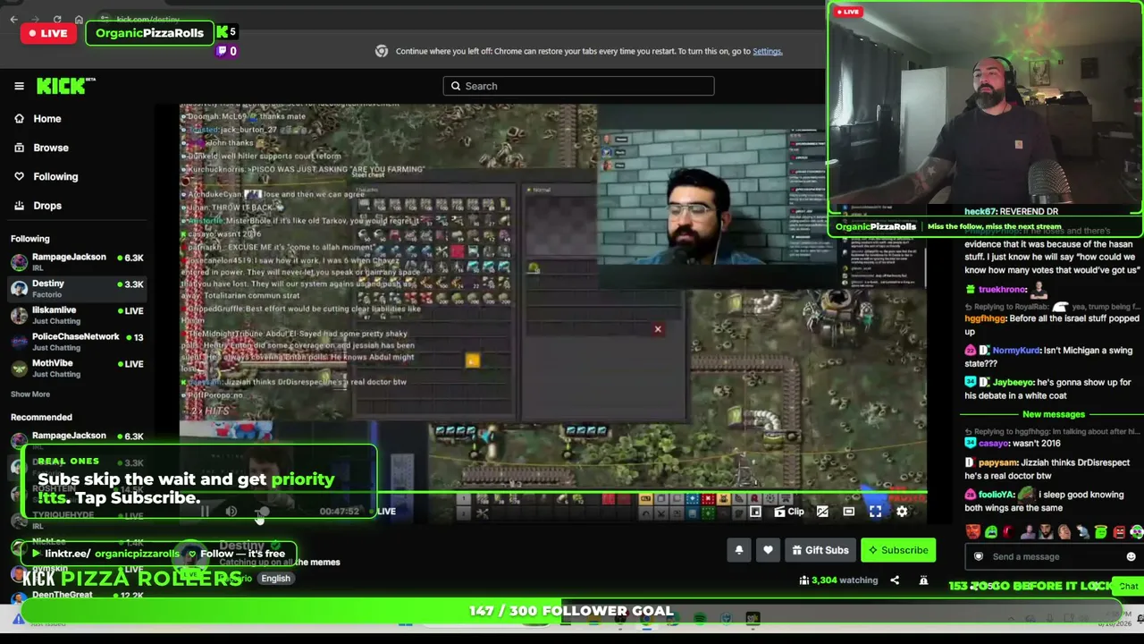Mute the stream with the volume icon
This screenshot has width=1144, height=644.
(231, 512)
